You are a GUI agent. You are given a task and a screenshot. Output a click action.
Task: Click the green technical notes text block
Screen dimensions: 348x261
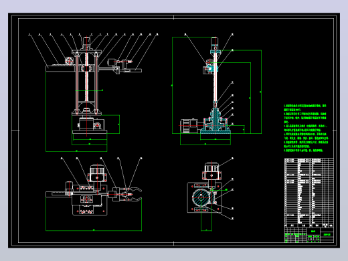click(x=306, y=128)
